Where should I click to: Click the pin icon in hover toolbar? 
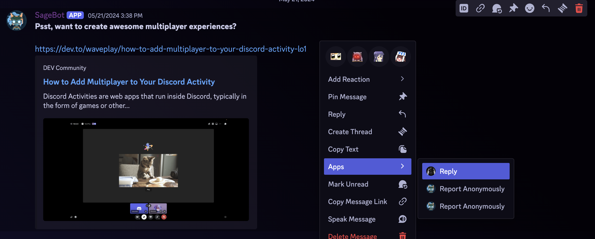point(513,8)
